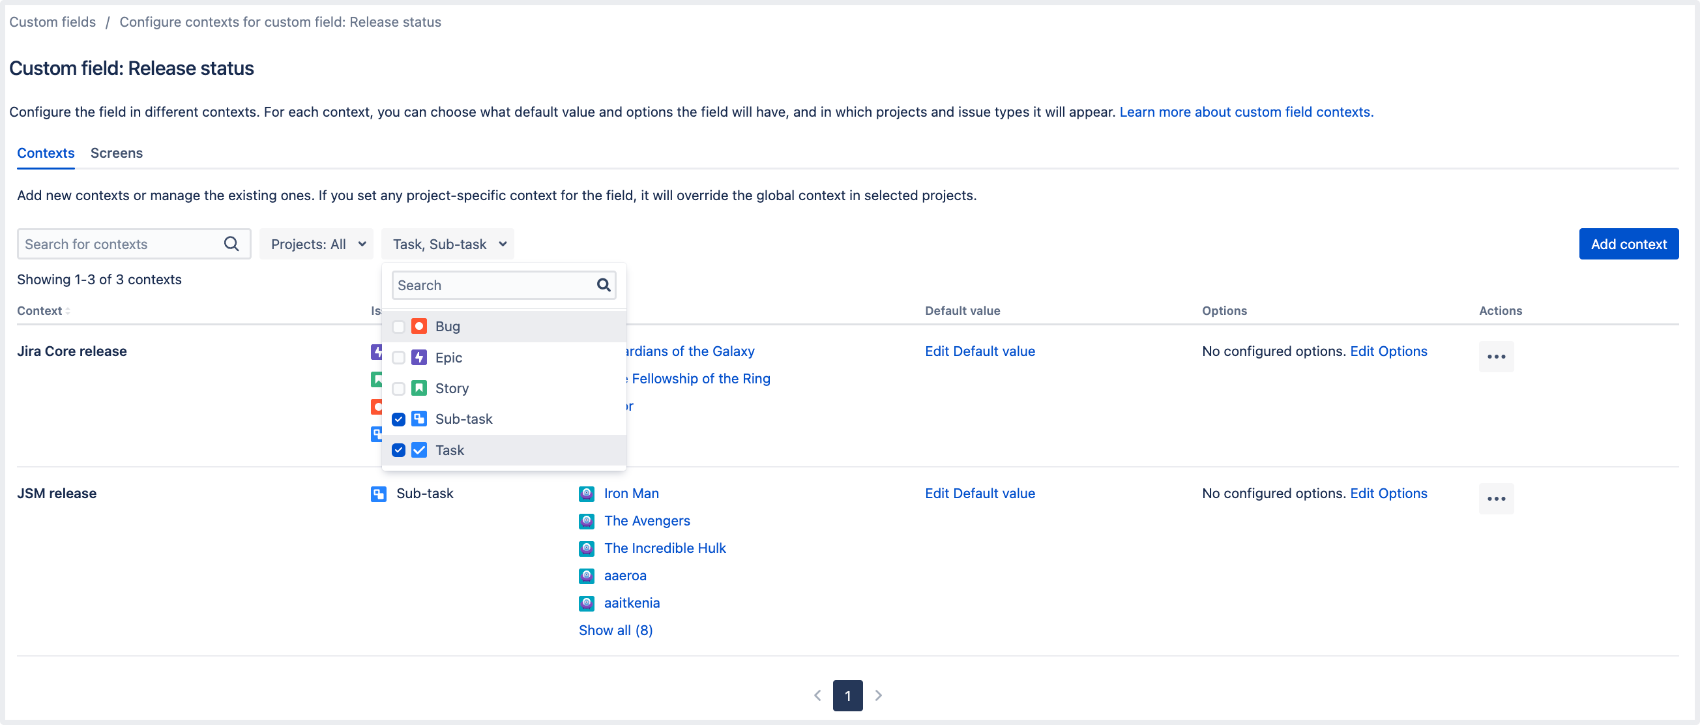This screenshot has width=1700, height=725.
Task: Open actions menu for JSM release
Action: 1496,499
